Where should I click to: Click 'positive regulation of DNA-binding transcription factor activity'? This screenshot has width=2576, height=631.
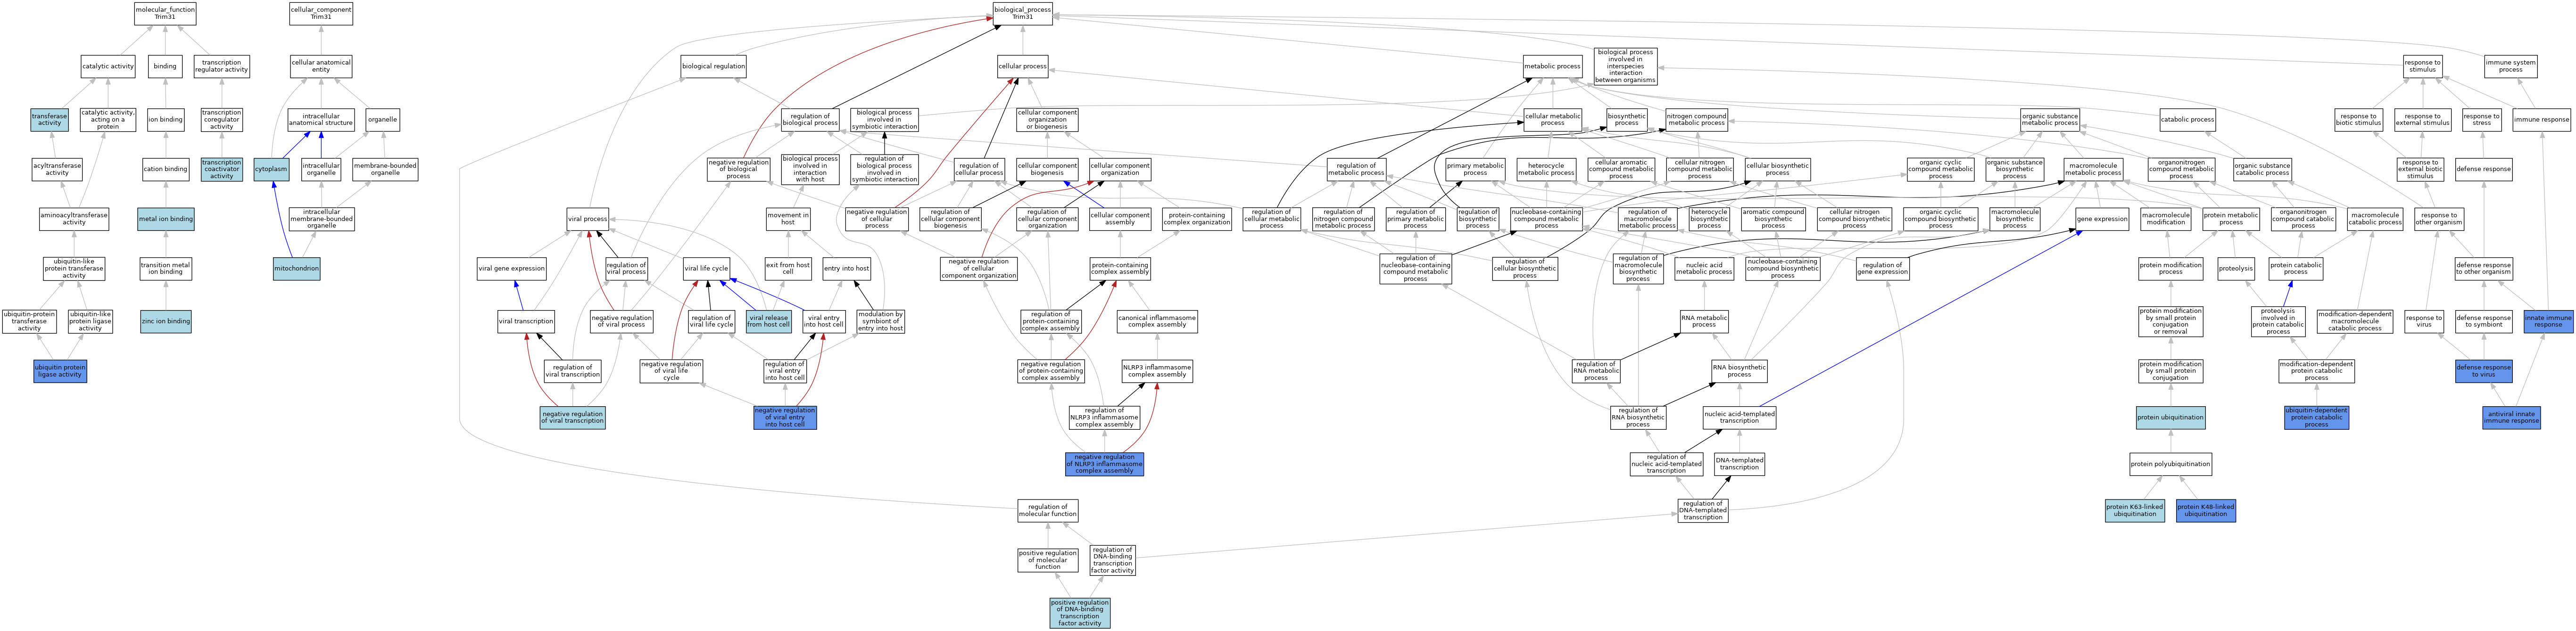click(x=1080, y=613)
